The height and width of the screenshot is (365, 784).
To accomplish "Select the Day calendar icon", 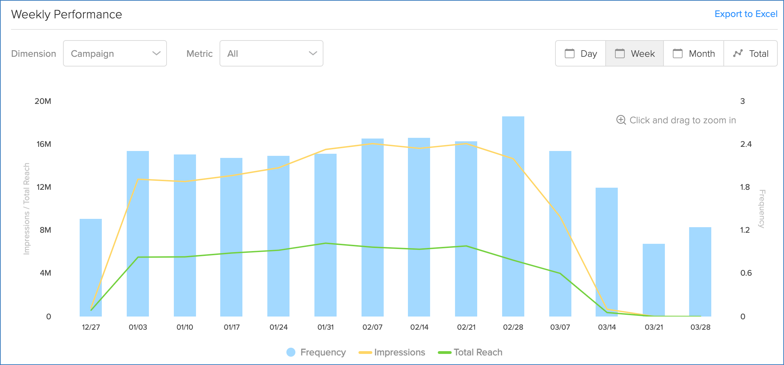I will [x=569, y=54].
